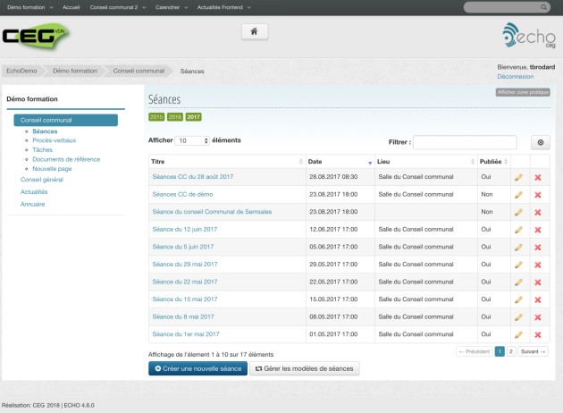Open table settings gear button
Screen dimensions: 563x413
coord(540,142)
